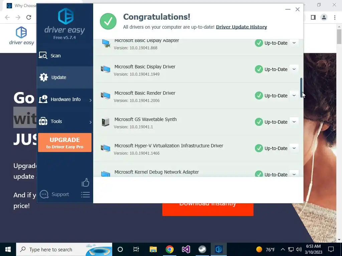Click the Chrome page vertical scrollbar
Screen dimensions: 342x256
[x=339, y=37]
